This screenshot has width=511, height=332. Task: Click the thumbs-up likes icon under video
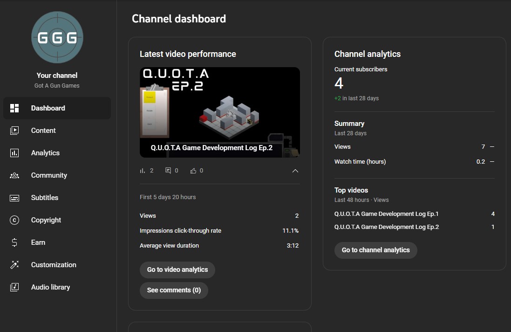click(193, 171)
